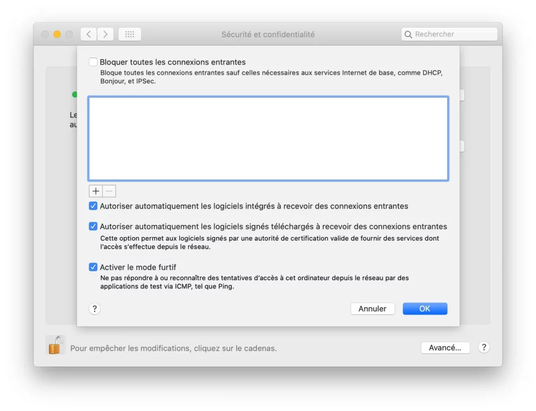Click in the Rechercher search field
Viewport: 536px width, 411px height.
453,34
